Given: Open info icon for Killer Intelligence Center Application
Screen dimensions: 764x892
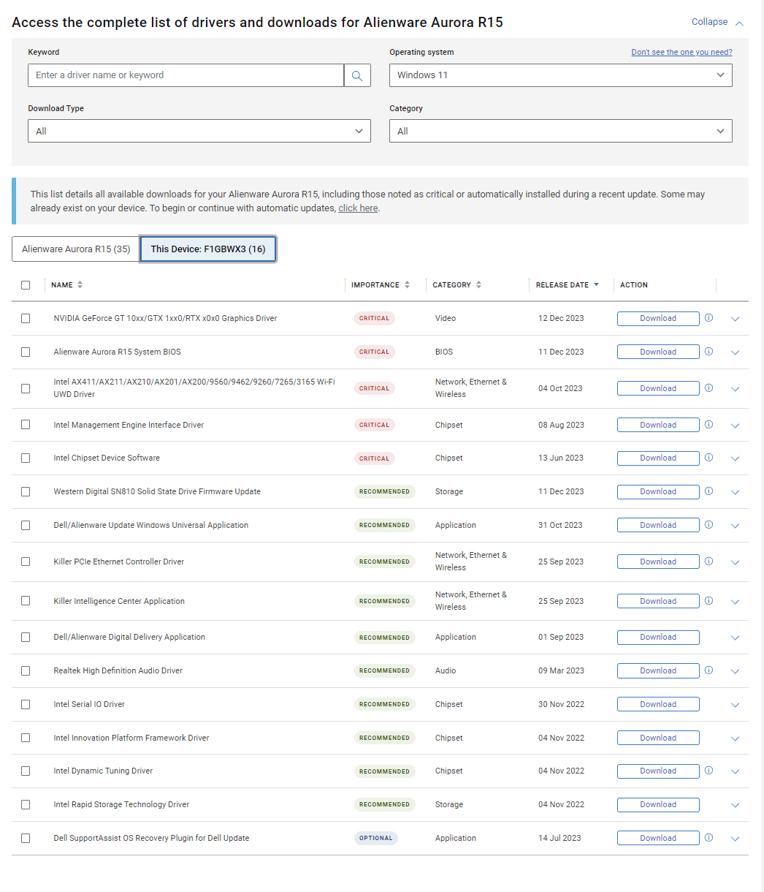Looking at the screenshot, I should (708, 601).
